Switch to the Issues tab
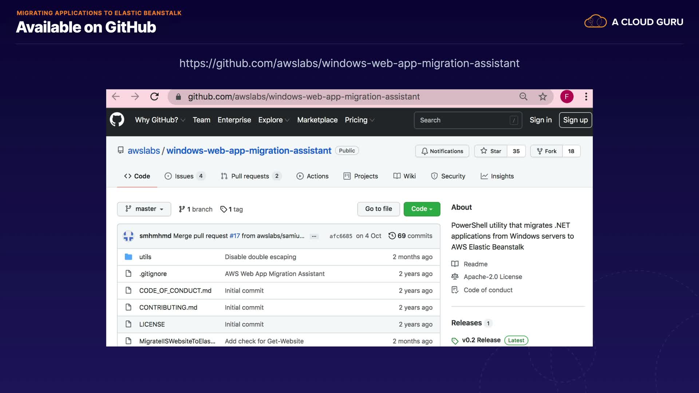The width and height of the screenshot is (699, 393). point(184,176)
